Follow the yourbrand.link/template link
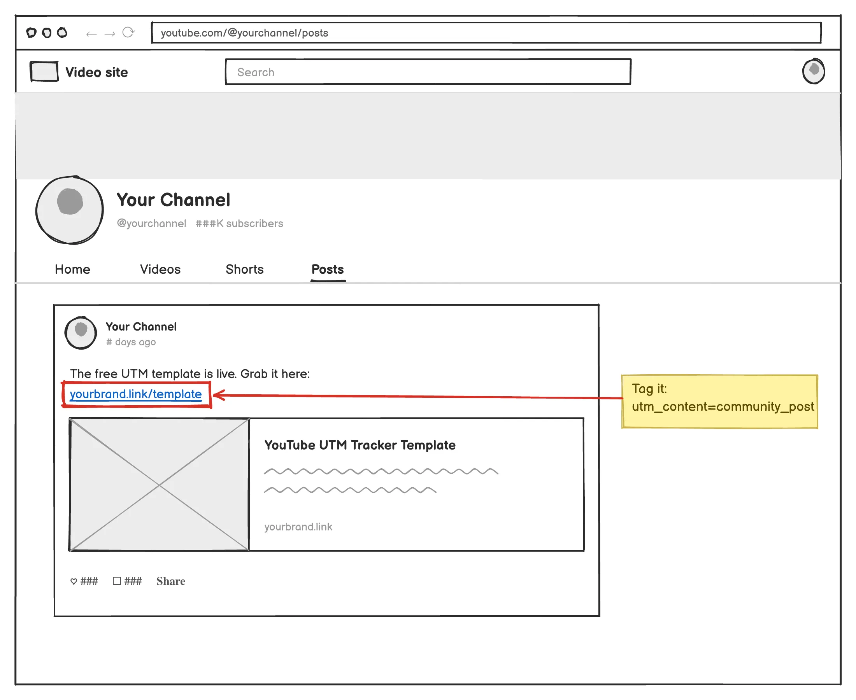The width and height of the screenshot is (856, 700). point(136,394)
